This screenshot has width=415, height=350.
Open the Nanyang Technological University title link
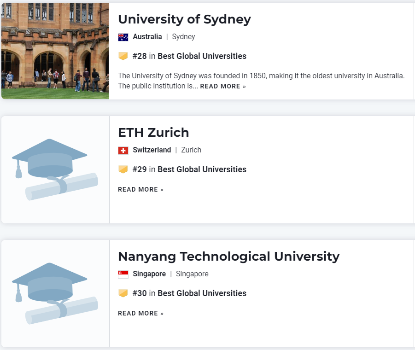tap(228, 257)
